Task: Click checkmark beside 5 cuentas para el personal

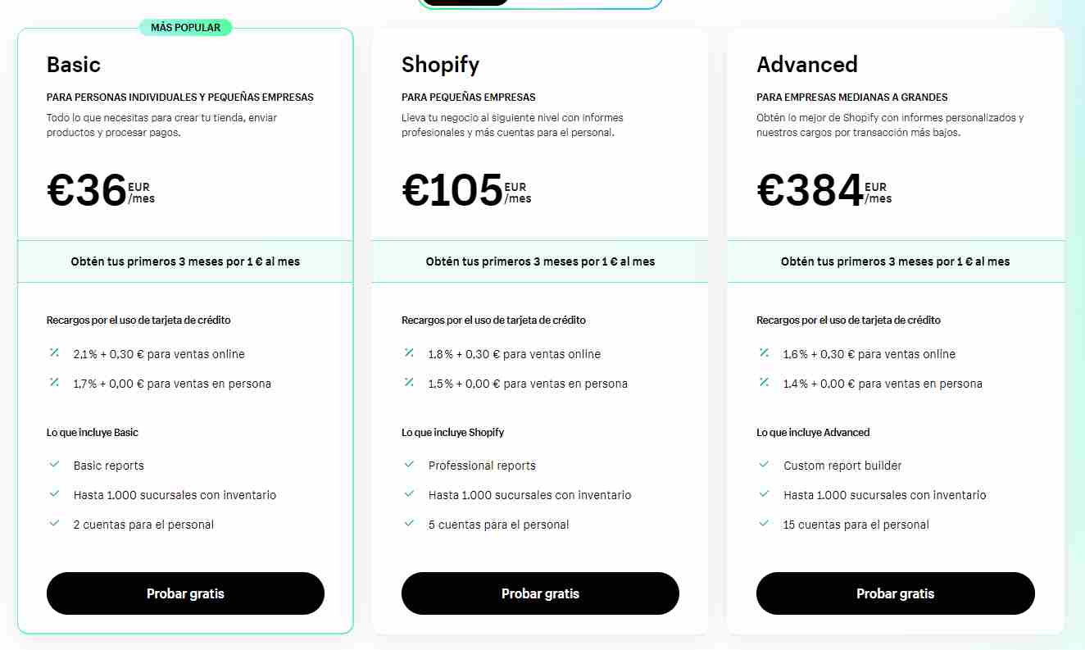Action: point(409,524)
